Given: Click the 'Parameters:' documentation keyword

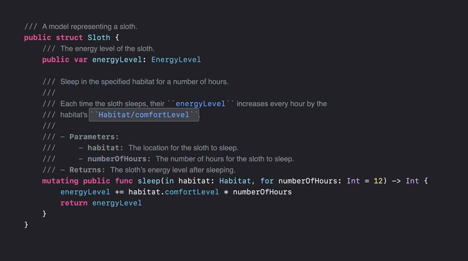Looking at the screenshot, I should (94, 137).
